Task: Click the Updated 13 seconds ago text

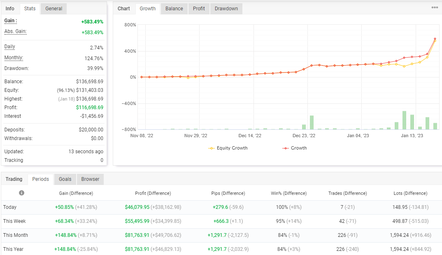Action: [86, 152]
